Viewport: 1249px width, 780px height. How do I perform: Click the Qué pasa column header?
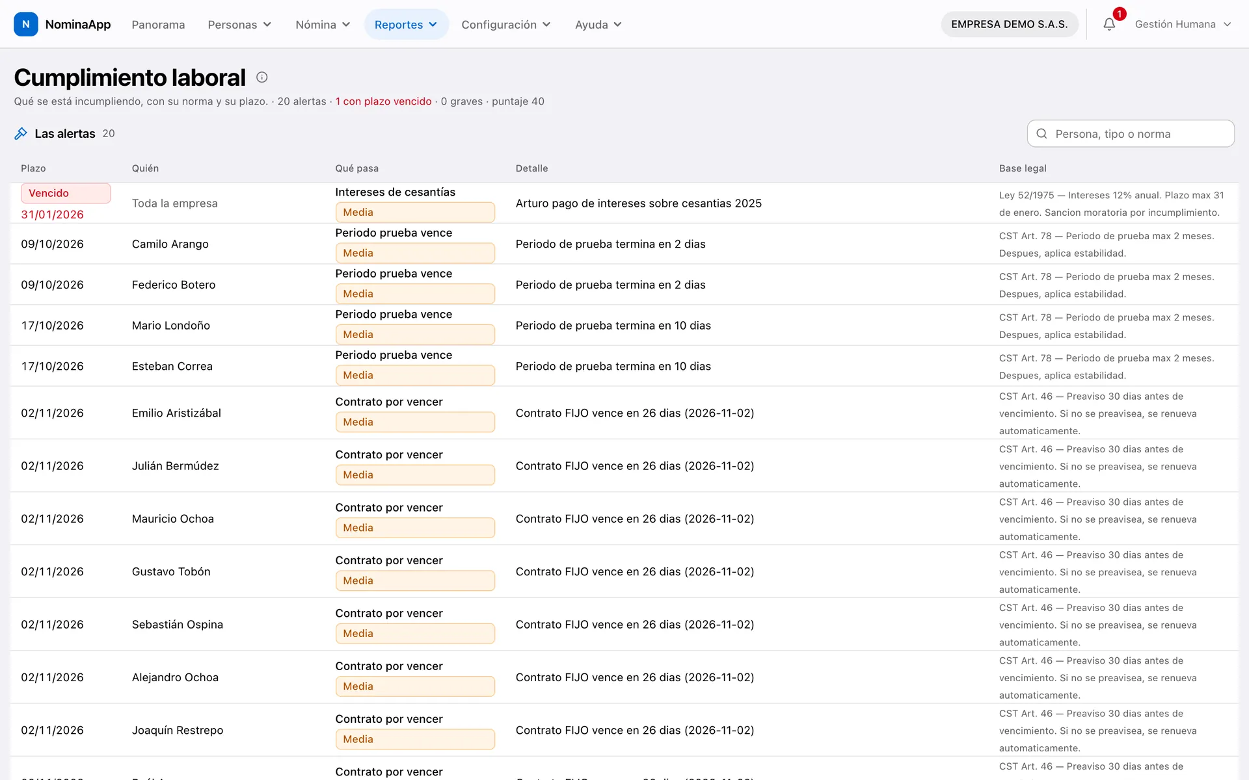(356, 168)
